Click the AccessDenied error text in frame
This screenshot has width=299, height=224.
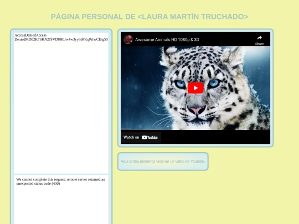point(61,38)
